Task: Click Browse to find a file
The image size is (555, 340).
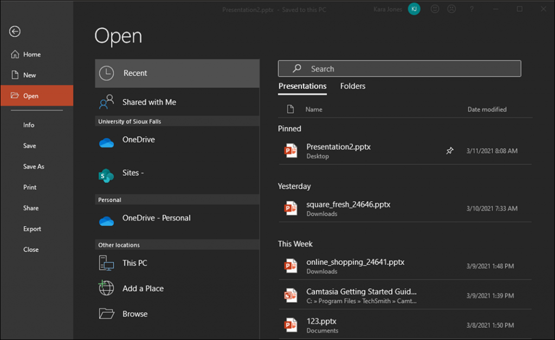Action: (177, 314)
